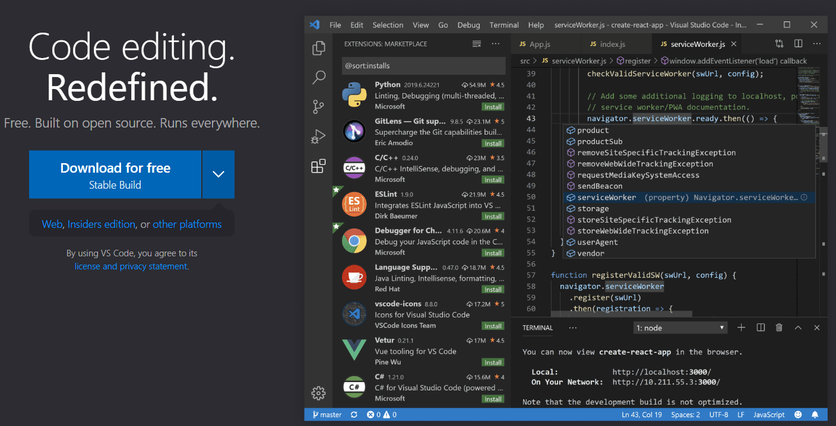836x426 pixels.
Task: Open the Debug menu
Action: tap(468, 25)
